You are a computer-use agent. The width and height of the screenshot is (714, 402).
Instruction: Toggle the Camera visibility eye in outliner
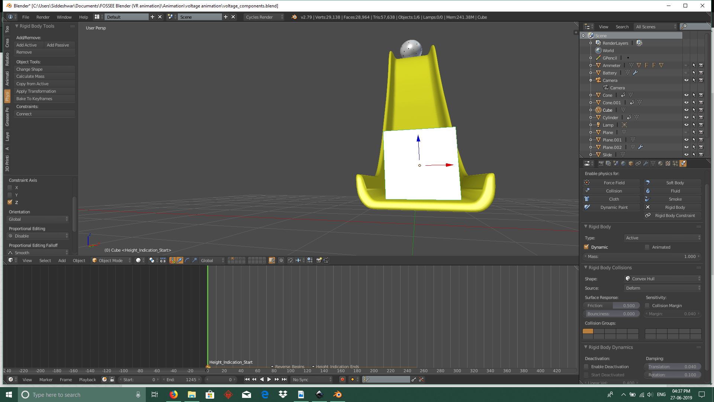(686, 80)
